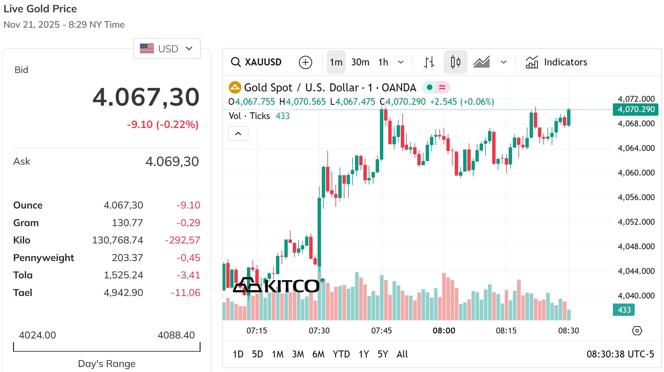
Task: Open the USD currency dropdown
Action: click(x=167, y=48)
